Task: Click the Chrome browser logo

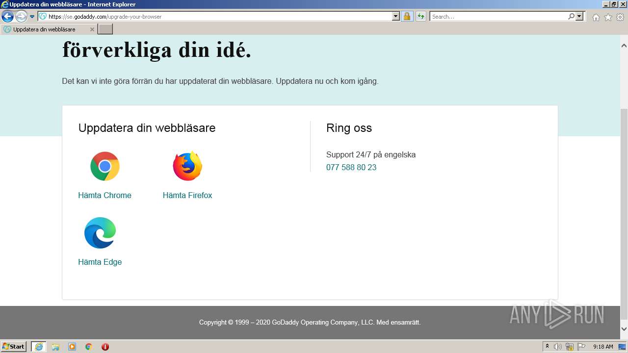Action: tap(105, 166)
